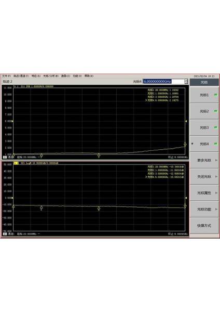This screenshot has width=220, height=312.
Task: Click the 起始 20.0000MHz label in upper plot
Action: (26, 157)
